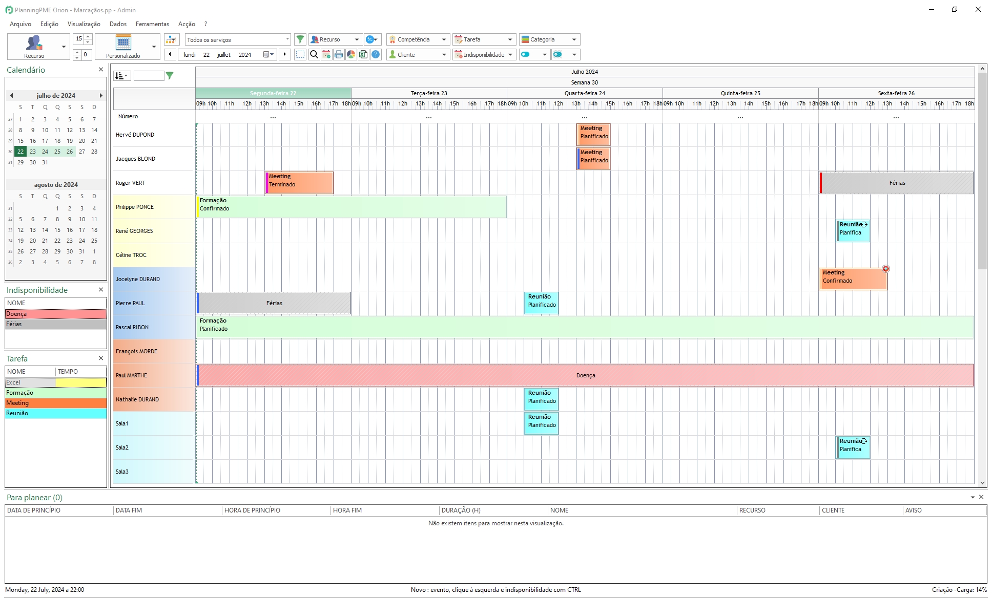Open the ? help menu
The image size is (992, 598).
click(x=205, y=24)
